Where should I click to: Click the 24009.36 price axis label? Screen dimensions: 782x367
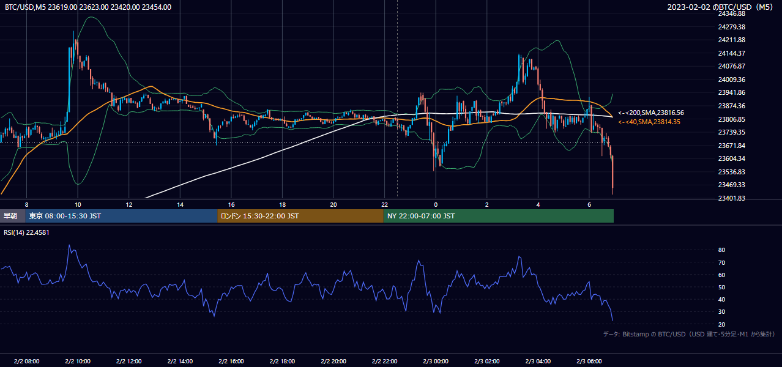tap(731, 80)
